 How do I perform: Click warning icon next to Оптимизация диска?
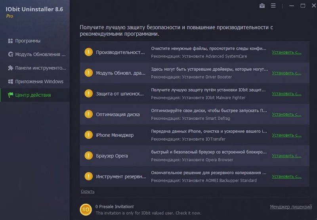(x=88, y=114)
